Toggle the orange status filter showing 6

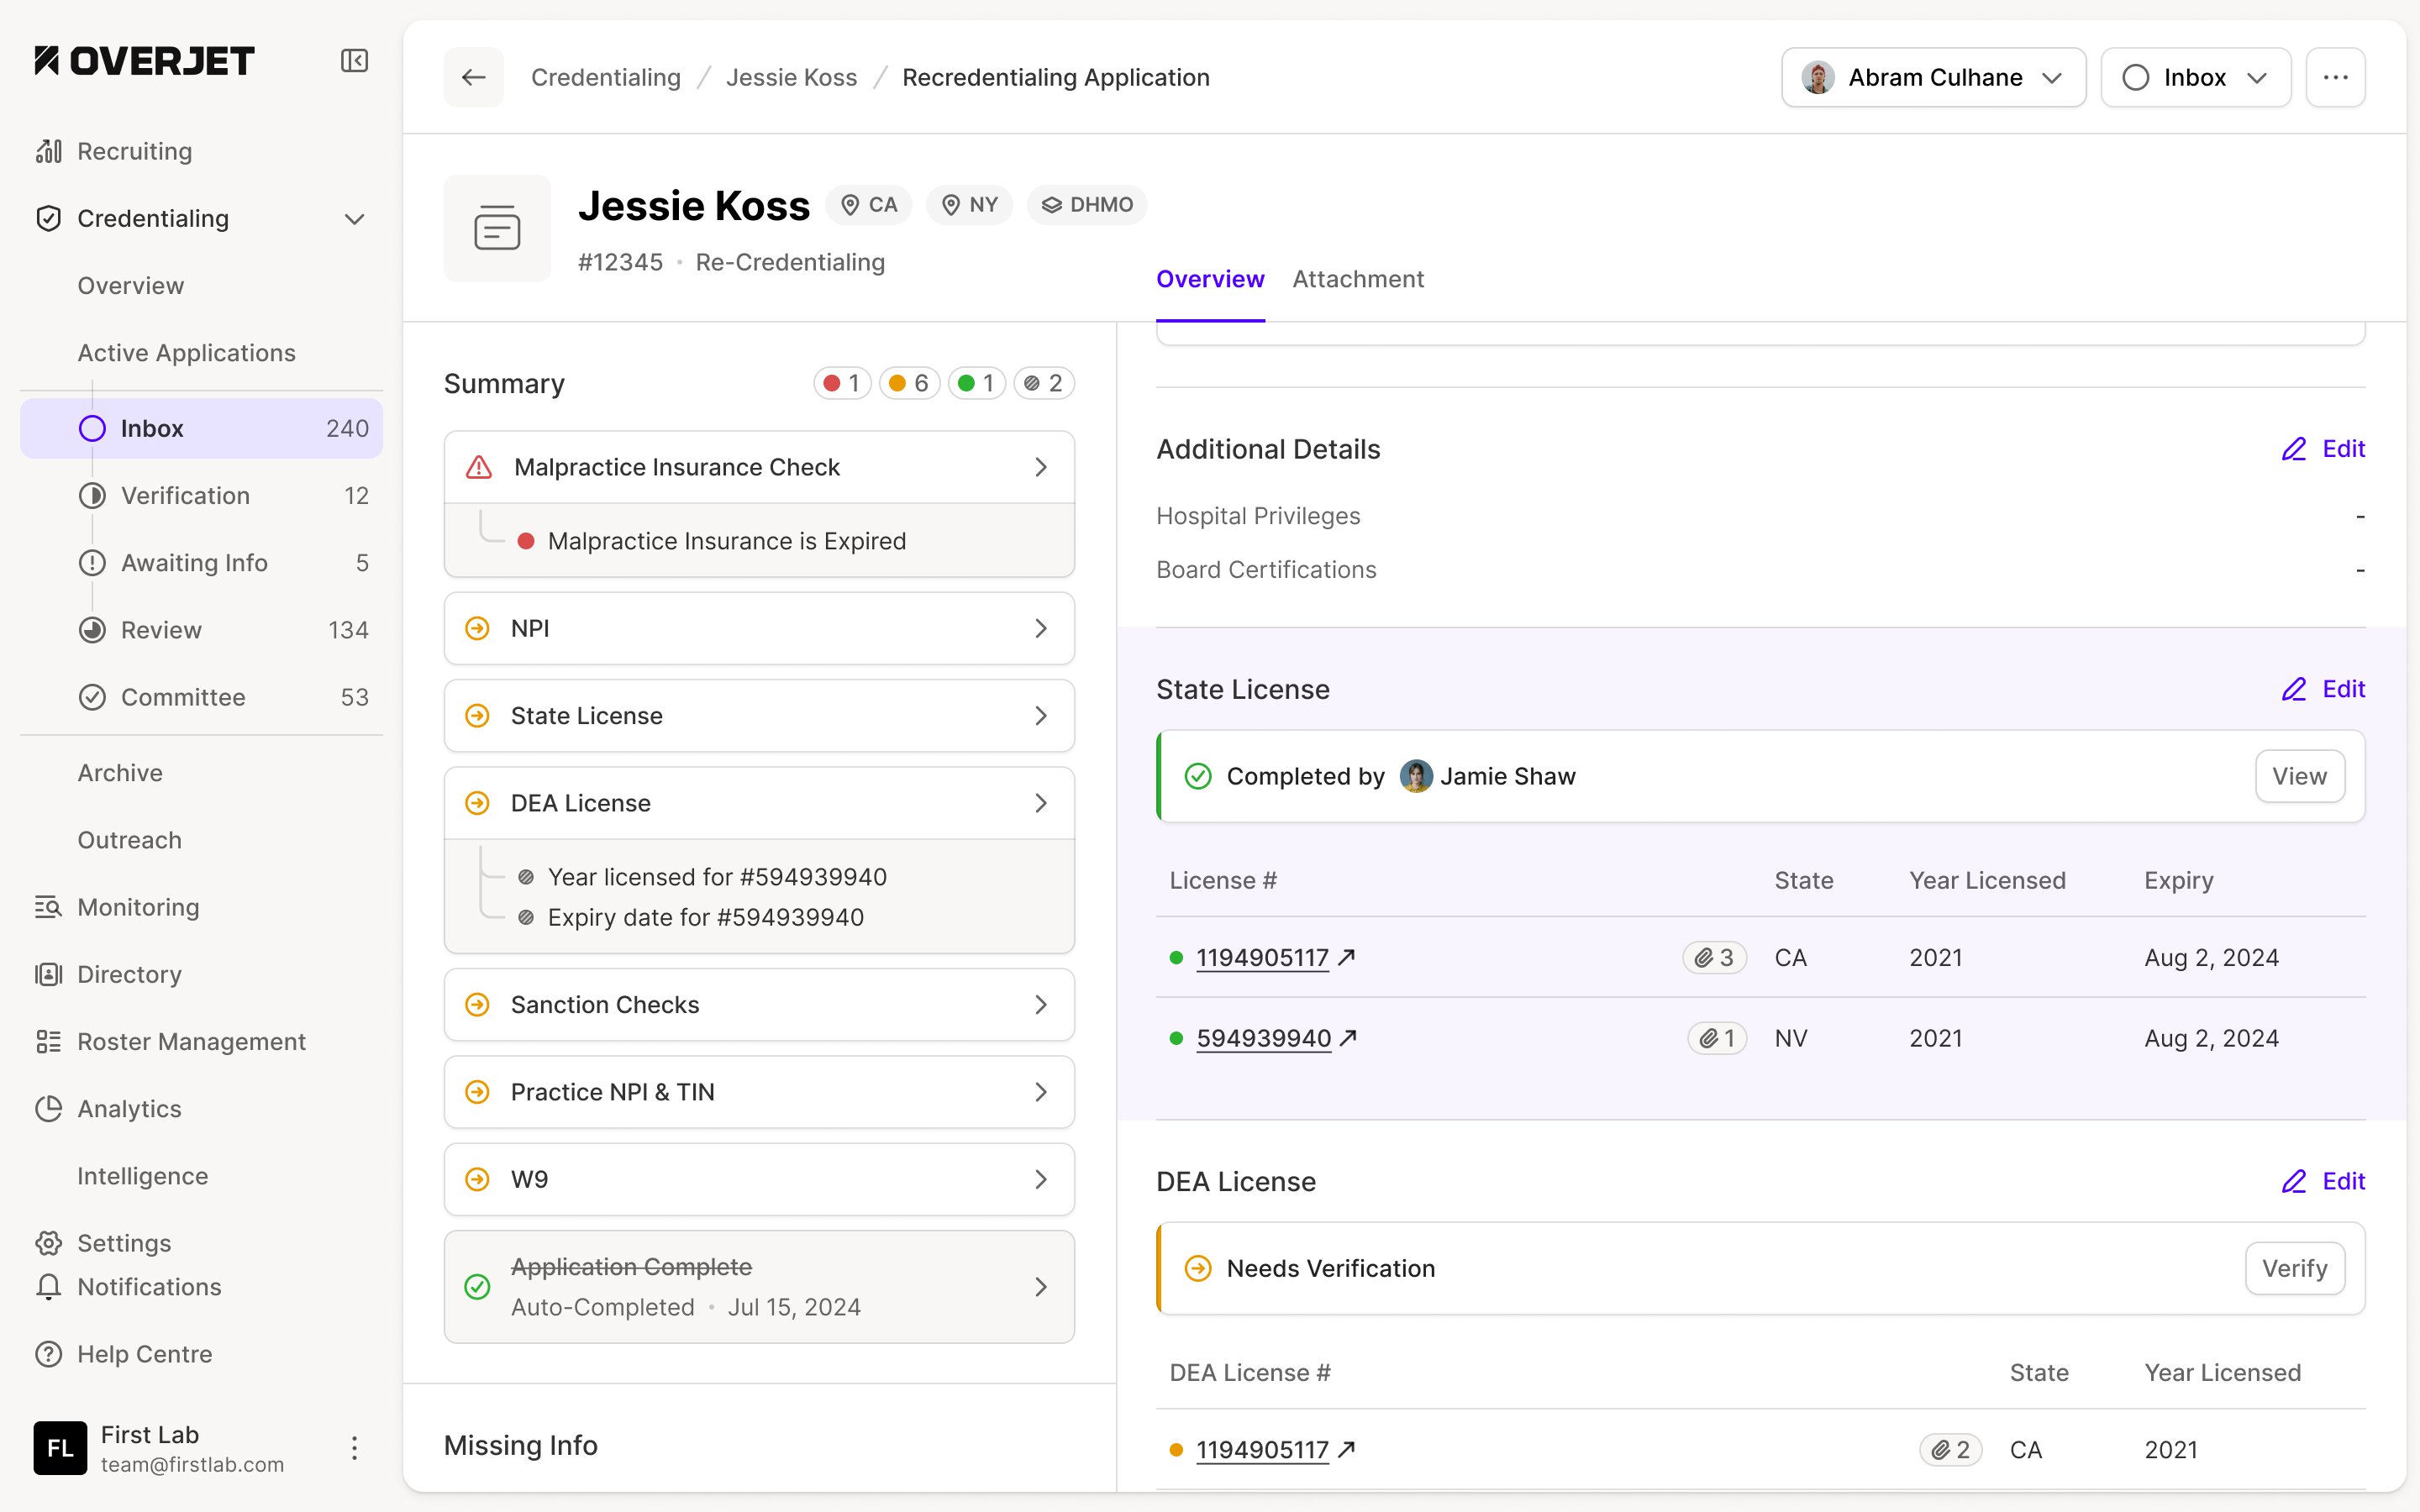click(909, 383)
